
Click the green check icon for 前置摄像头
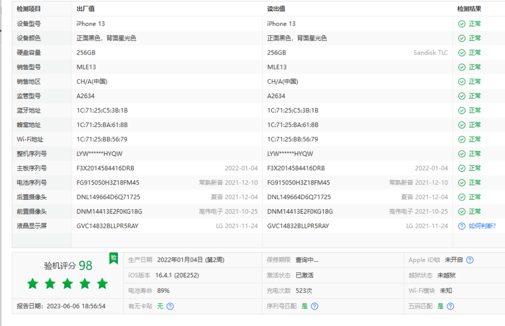462,212
